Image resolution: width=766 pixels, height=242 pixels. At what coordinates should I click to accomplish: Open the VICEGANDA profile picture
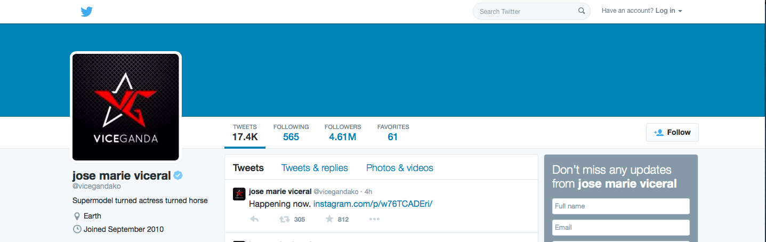pos(126,107)
